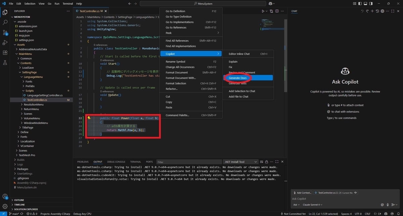Open LanguageSettingController.cs in explorer
403x216 pixels.
(45, 95)
